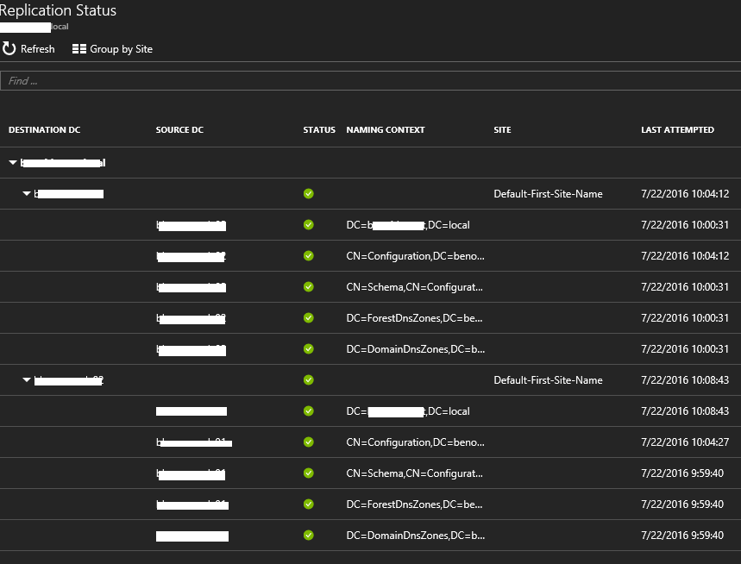
Task: Click into the Find search field
Action: (371, 81)
